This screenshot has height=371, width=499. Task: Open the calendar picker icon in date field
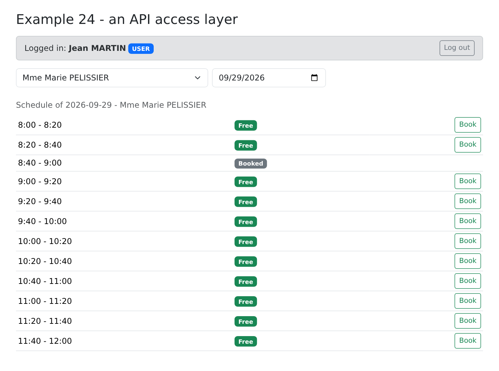[x=314, y=78]
